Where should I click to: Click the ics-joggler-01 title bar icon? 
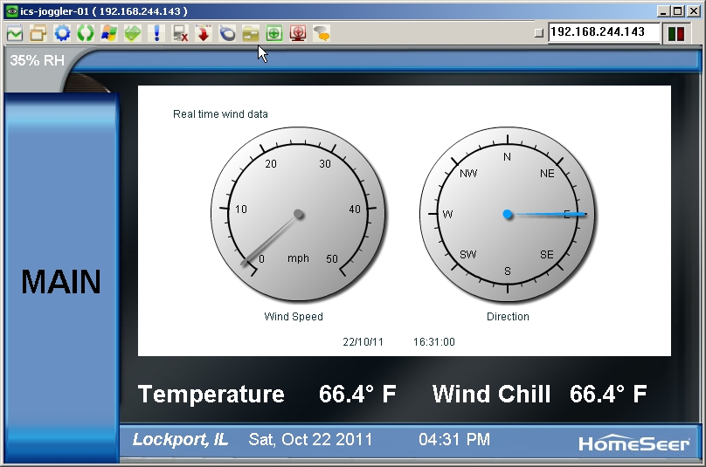tap(11, 11)
